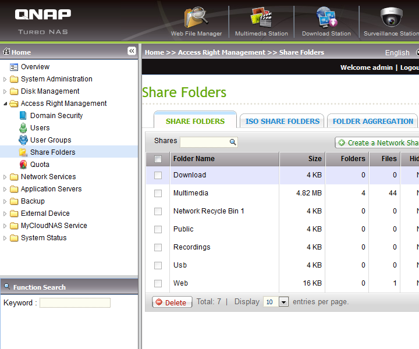Select the Web folder checkbox
The image size is (419, 349).
click(x=158, y=283)
